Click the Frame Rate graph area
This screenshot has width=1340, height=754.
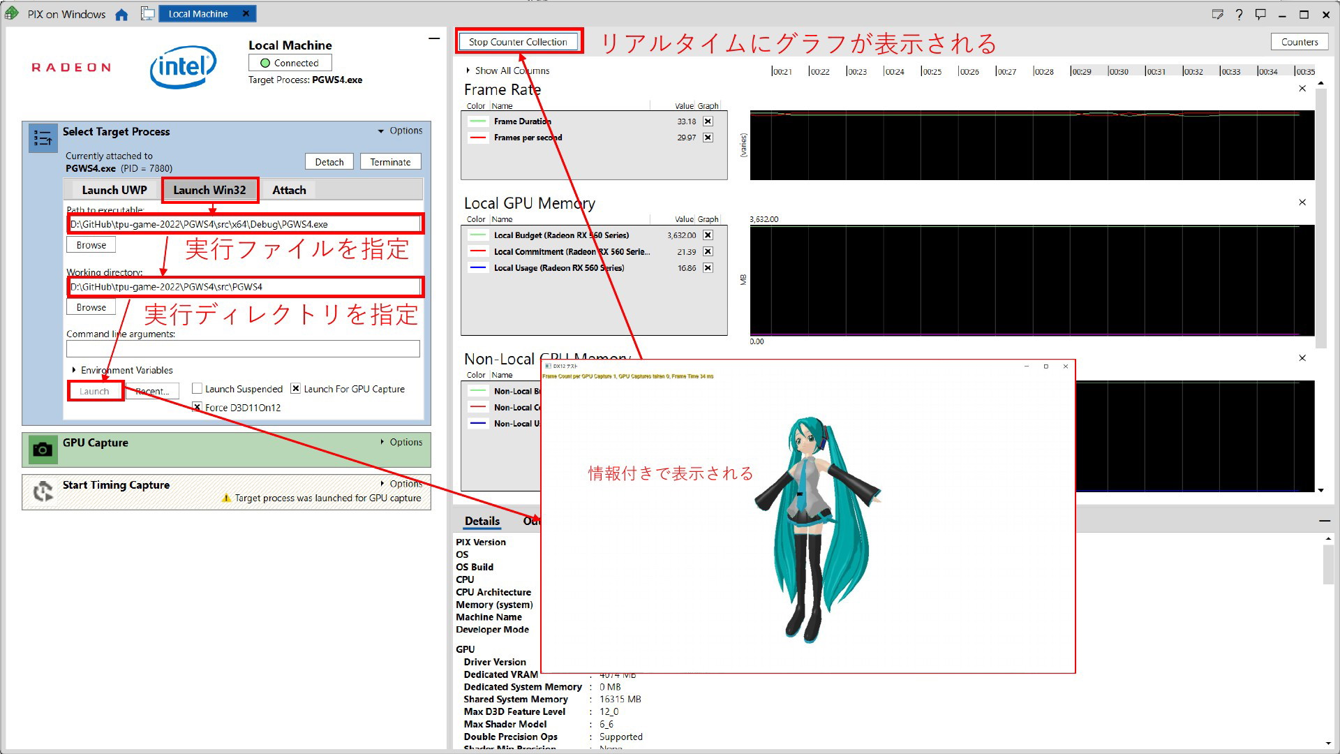(x=1032, y=145)
